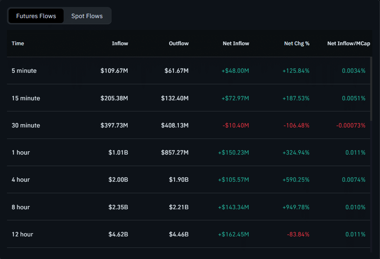Open the 30 minute timeframe row
This screenshot has width=380, height=259.
(x=26, y=125)
